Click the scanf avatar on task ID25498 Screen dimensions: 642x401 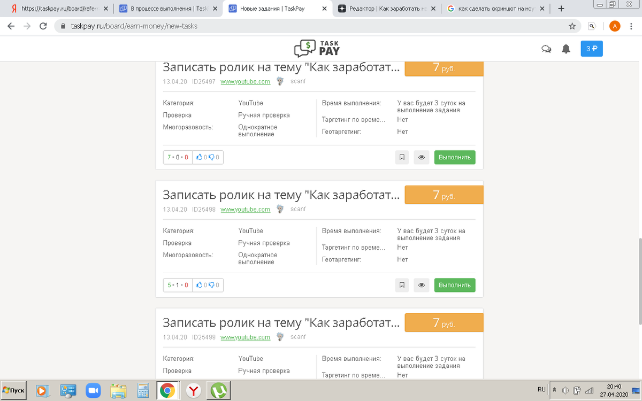[x=280, y=209]
